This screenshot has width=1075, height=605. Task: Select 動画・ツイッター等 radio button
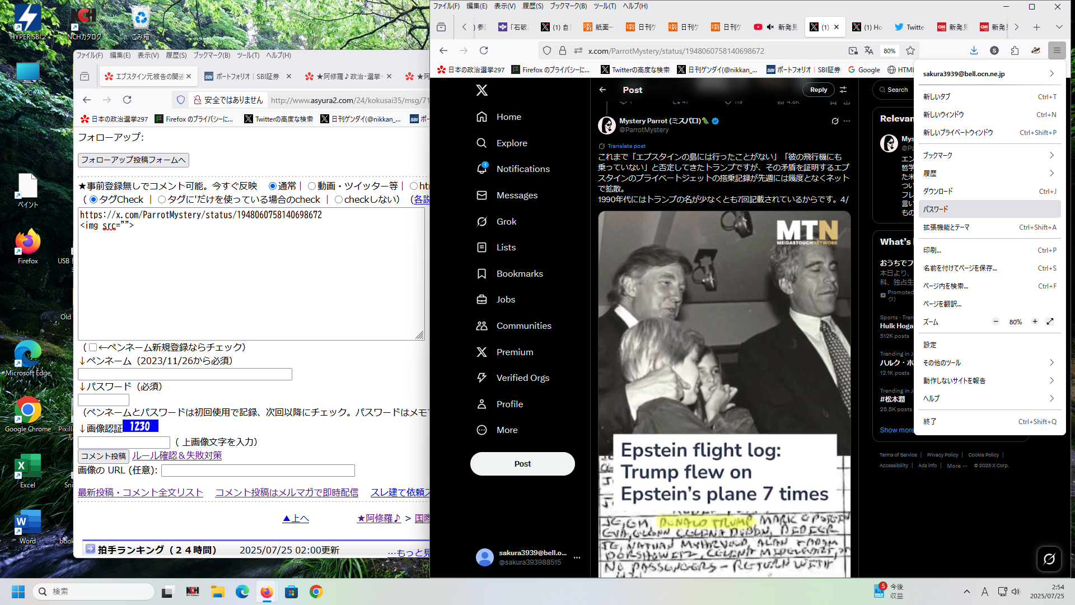click(311, 186)
